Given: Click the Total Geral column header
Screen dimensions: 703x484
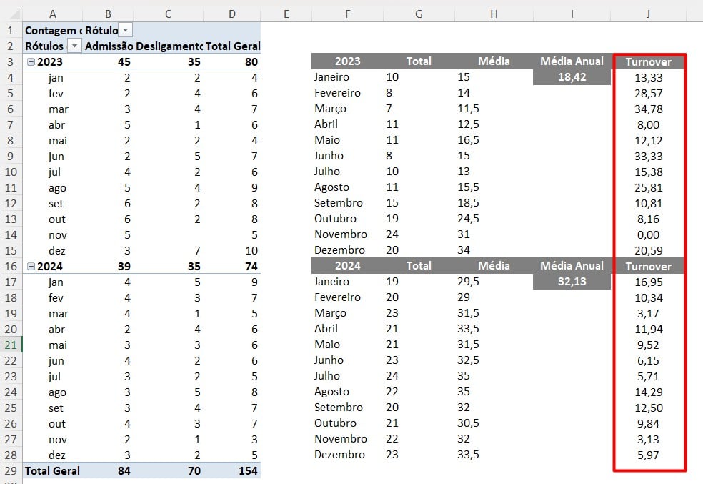Looking at the screenshot, I should (233, 46).
